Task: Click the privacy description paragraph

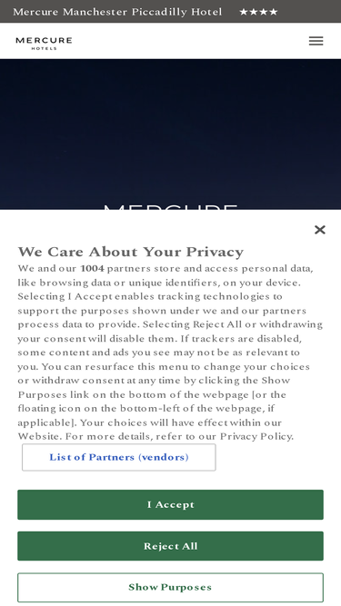Action: 170,353
